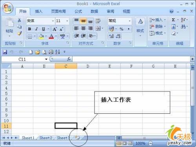The image size is (196, 147).
Task: Click the Copy icon in clipboard group
Action: pos(19,27)
